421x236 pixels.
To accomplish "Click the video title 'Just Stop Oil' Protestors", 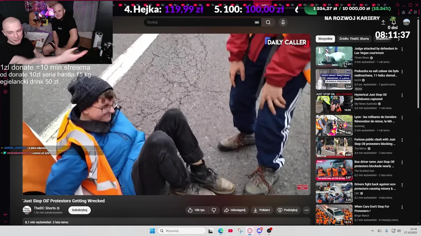I will 63,201.
